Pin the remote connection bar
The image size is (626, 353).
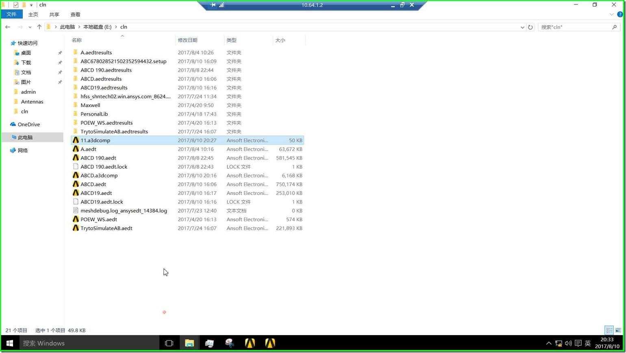coord(213,5)
